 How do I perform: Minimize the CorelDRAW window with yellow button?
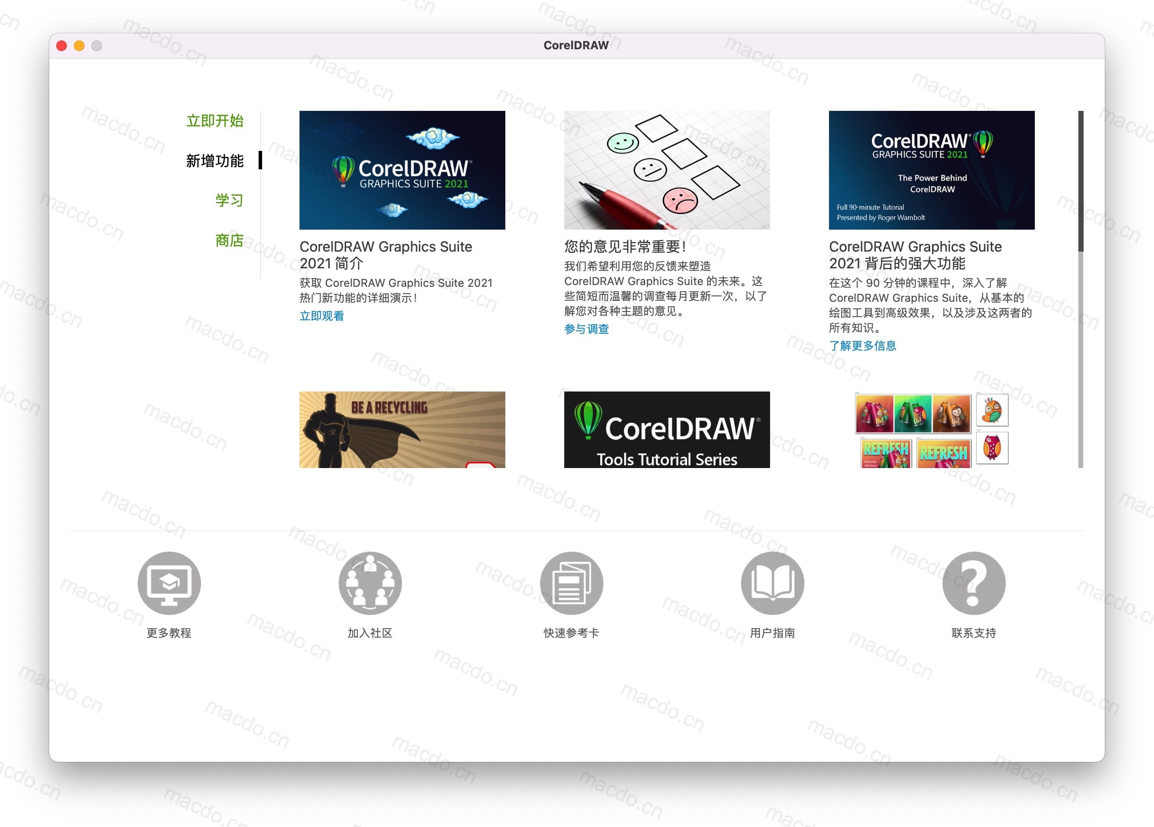click(x=79, y=46)
